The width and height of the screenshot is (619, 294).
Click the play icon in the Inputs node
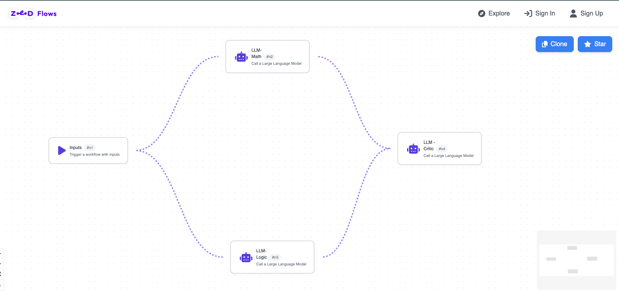62,151
